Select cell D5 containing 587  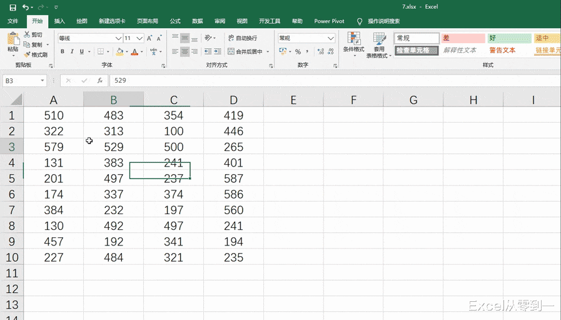pyautogui.click(x=233, y=178)
